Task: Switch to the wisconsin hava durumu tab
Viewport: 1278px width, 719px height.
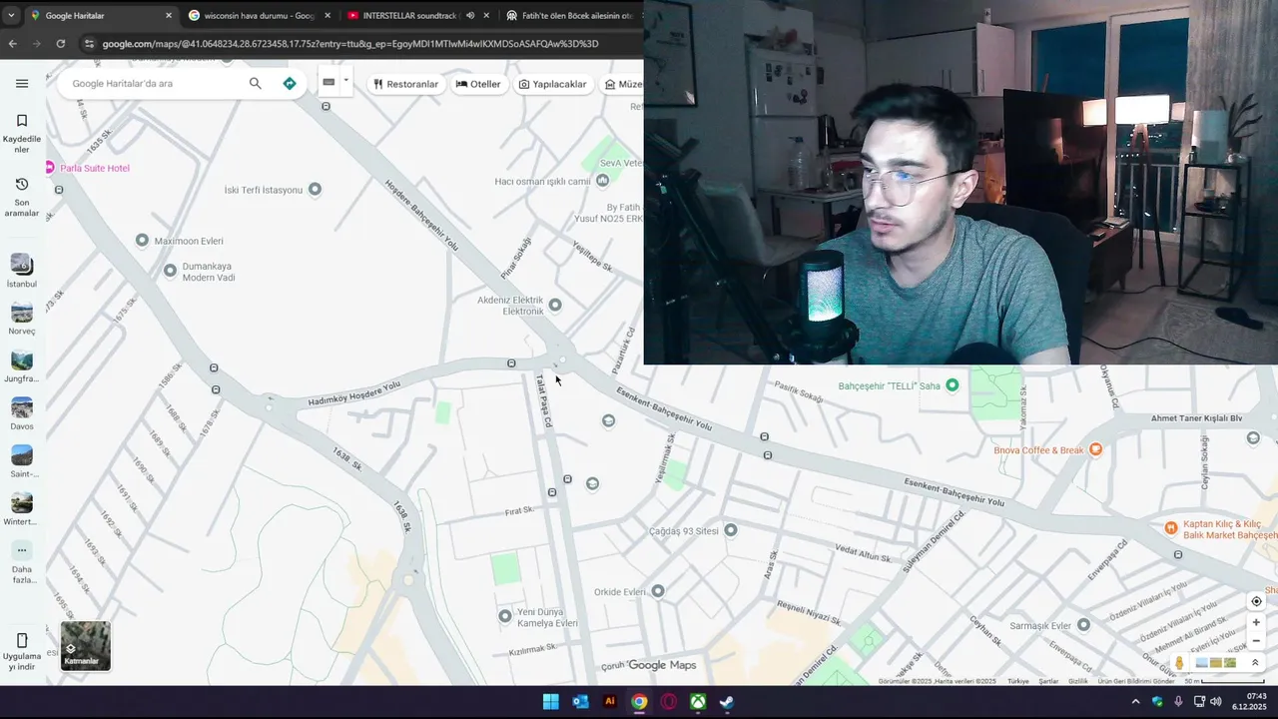Action: pos(260,15)
